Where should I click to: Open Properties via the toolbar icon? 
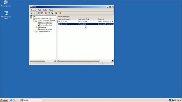[x=56, y=13]
